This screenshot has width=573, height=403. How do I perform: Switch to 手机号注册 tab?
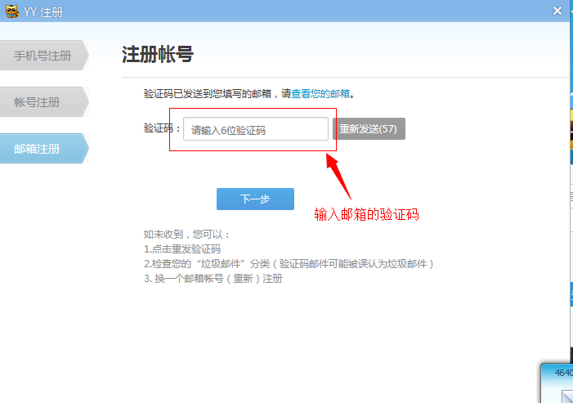(x=44, y=56)
